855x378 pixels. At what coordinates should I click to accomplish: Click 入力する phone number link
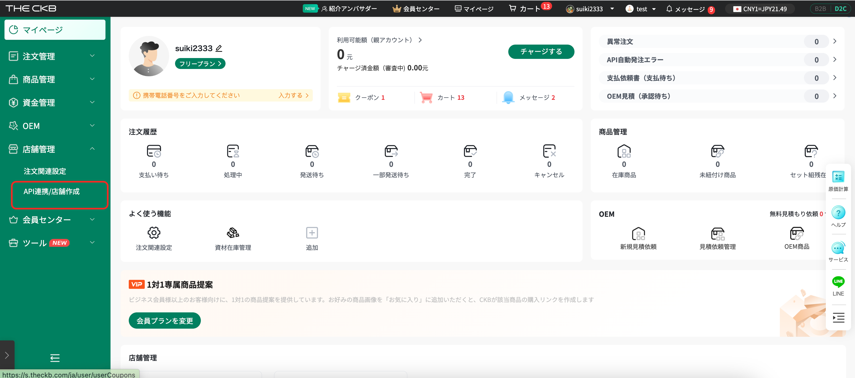point(293,95)
